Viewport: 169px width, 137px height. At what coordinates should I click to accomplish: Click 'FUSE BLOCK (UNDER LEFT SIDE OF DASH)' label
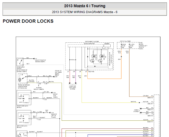(143, 46)
